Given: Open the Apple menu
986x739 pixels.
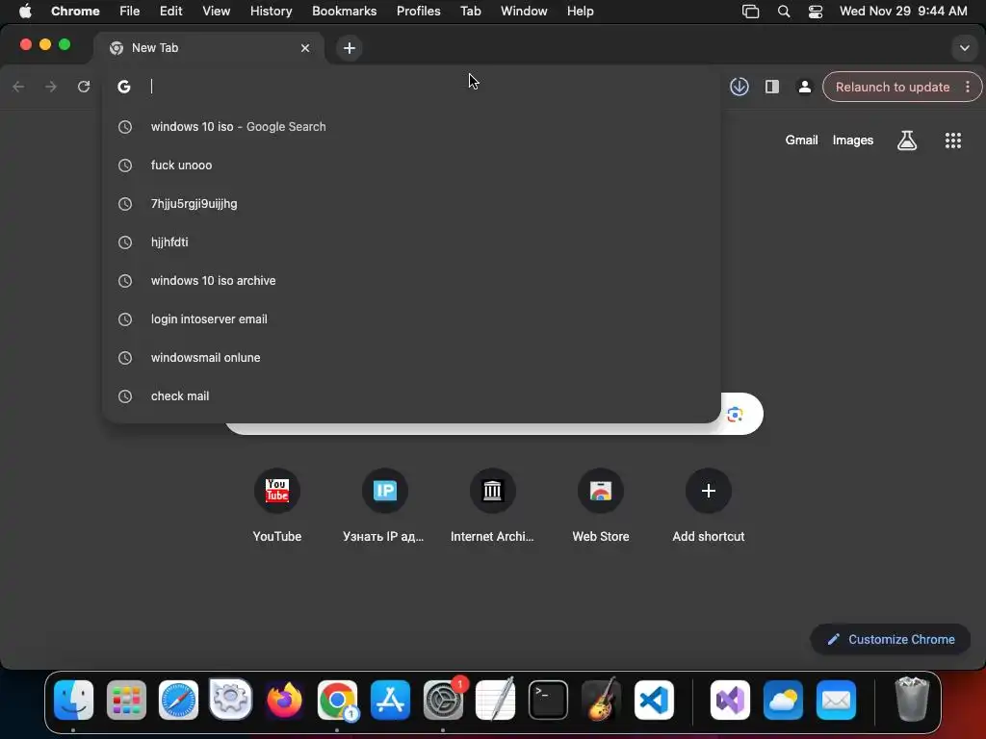Looking at the screenshot, I should 25,12.
